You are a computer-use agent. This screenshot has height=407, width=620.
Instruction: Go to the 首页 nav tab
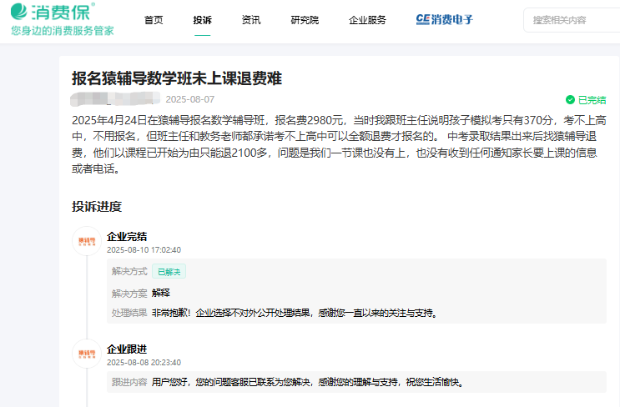tap(154, 20)
